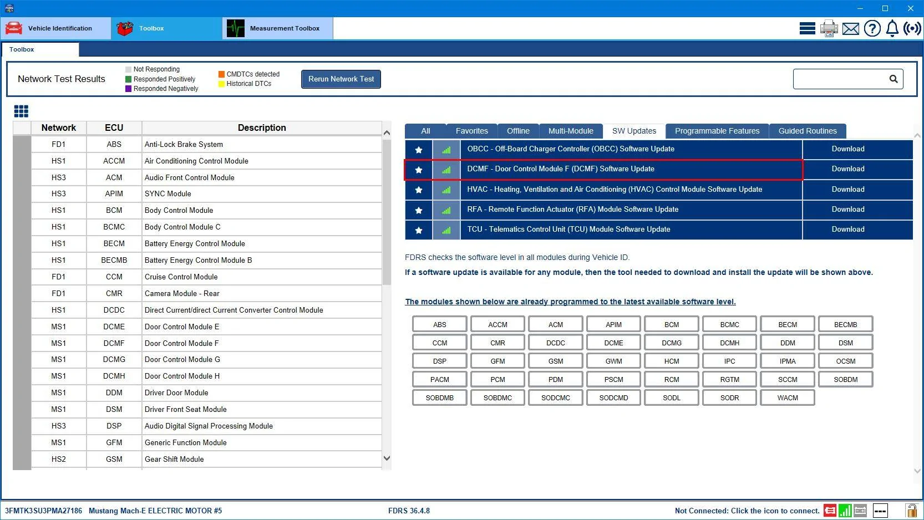Sort by the Network column header
Viewport: 924px width, 520px height.
point(59,128)
